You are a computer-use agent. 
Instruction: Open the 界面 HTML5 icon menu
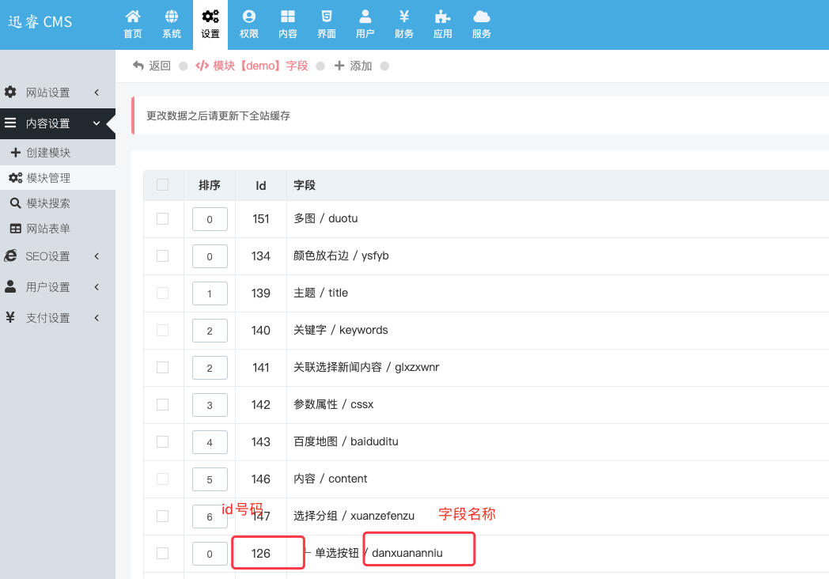pos(326,25)
